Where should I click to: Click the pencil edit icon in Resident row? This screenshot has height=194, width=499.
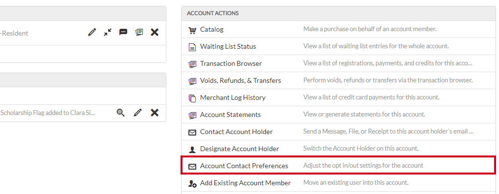click(x=92, y=32)
